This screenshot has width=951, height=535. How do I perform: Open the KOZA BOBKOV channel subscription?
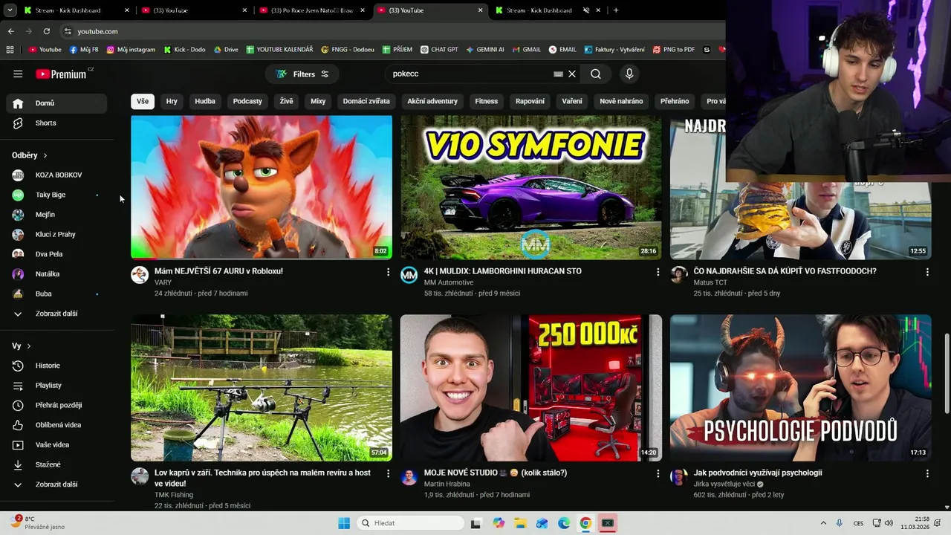57,175
